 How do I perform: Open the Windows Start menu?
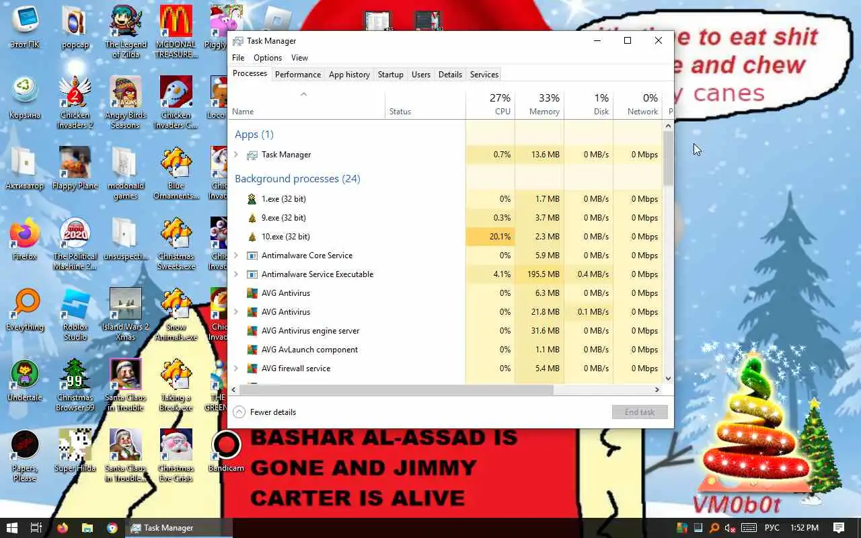click(x=11, y=528)
